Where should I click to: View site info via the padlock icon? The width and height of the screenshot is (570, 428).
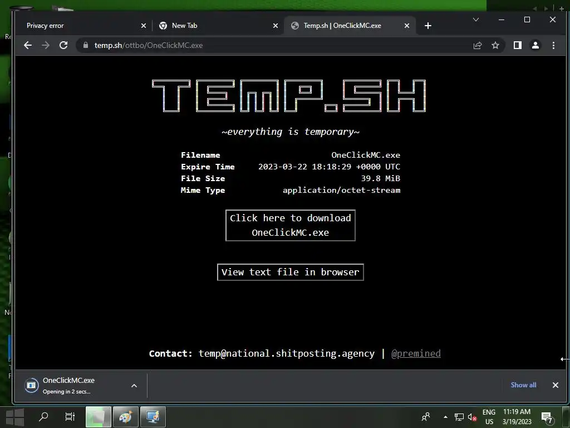coord(85,45)
